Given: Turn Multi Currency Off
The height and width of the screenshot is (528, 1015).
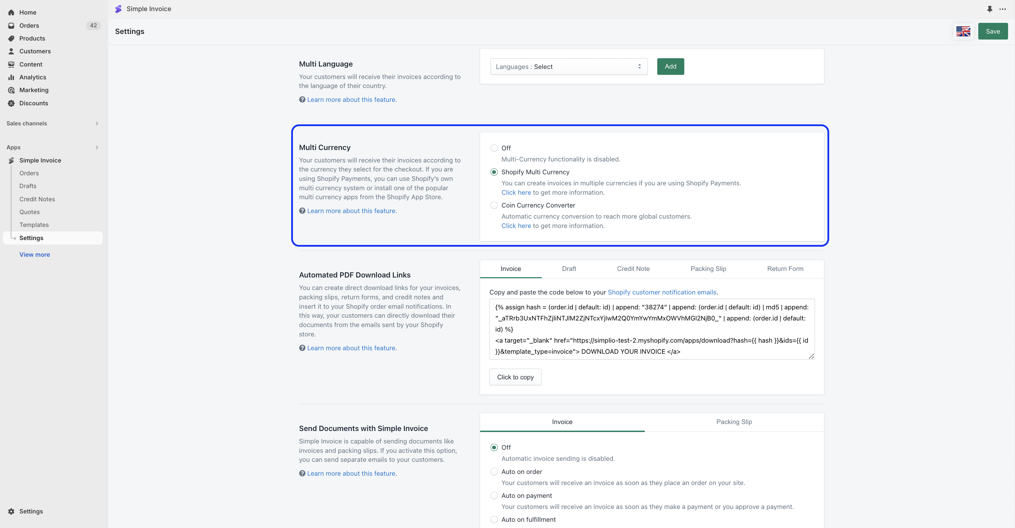Looking at the screenshot, I should 494,148.
